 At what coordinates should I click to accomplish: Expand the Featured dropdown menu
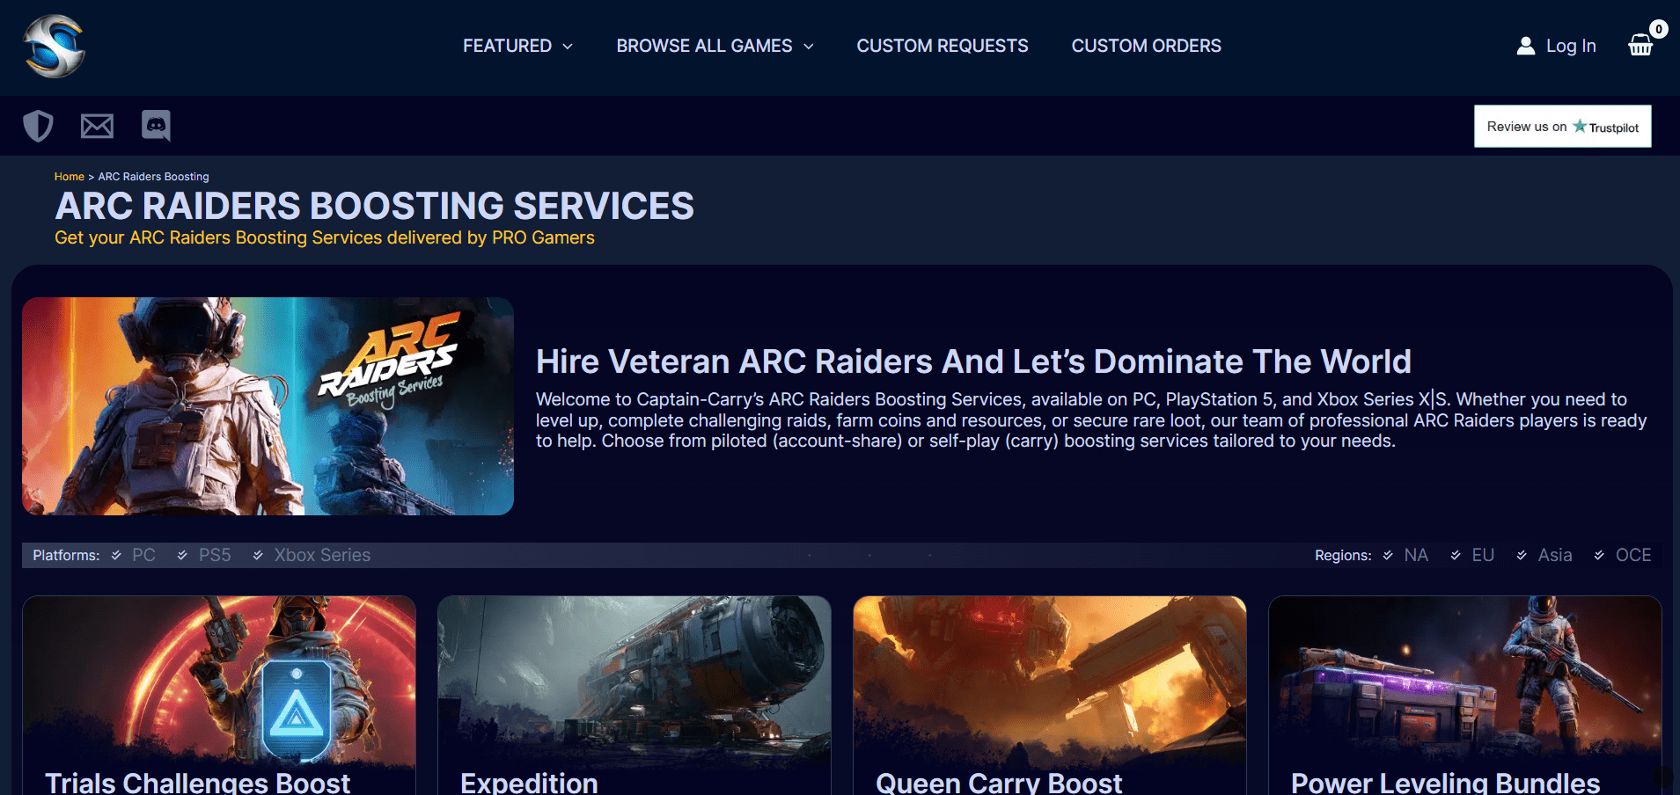pos(517,46)
